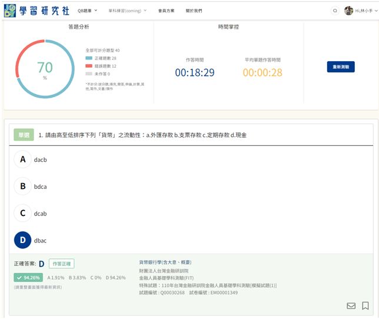
Task: Click the 70% score donut chart
Action: (45, 69)
